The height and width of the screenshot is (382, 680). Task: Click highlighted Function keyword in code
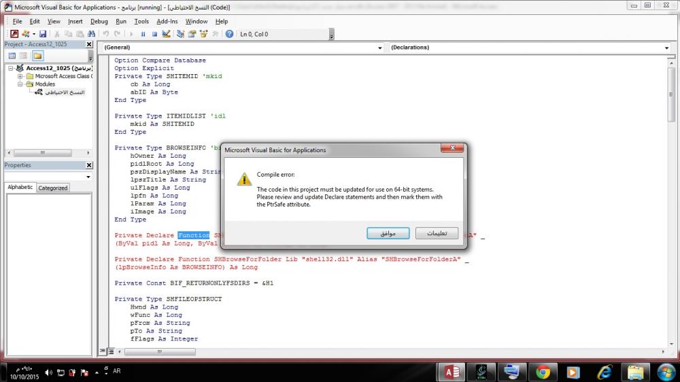(193, 235)
